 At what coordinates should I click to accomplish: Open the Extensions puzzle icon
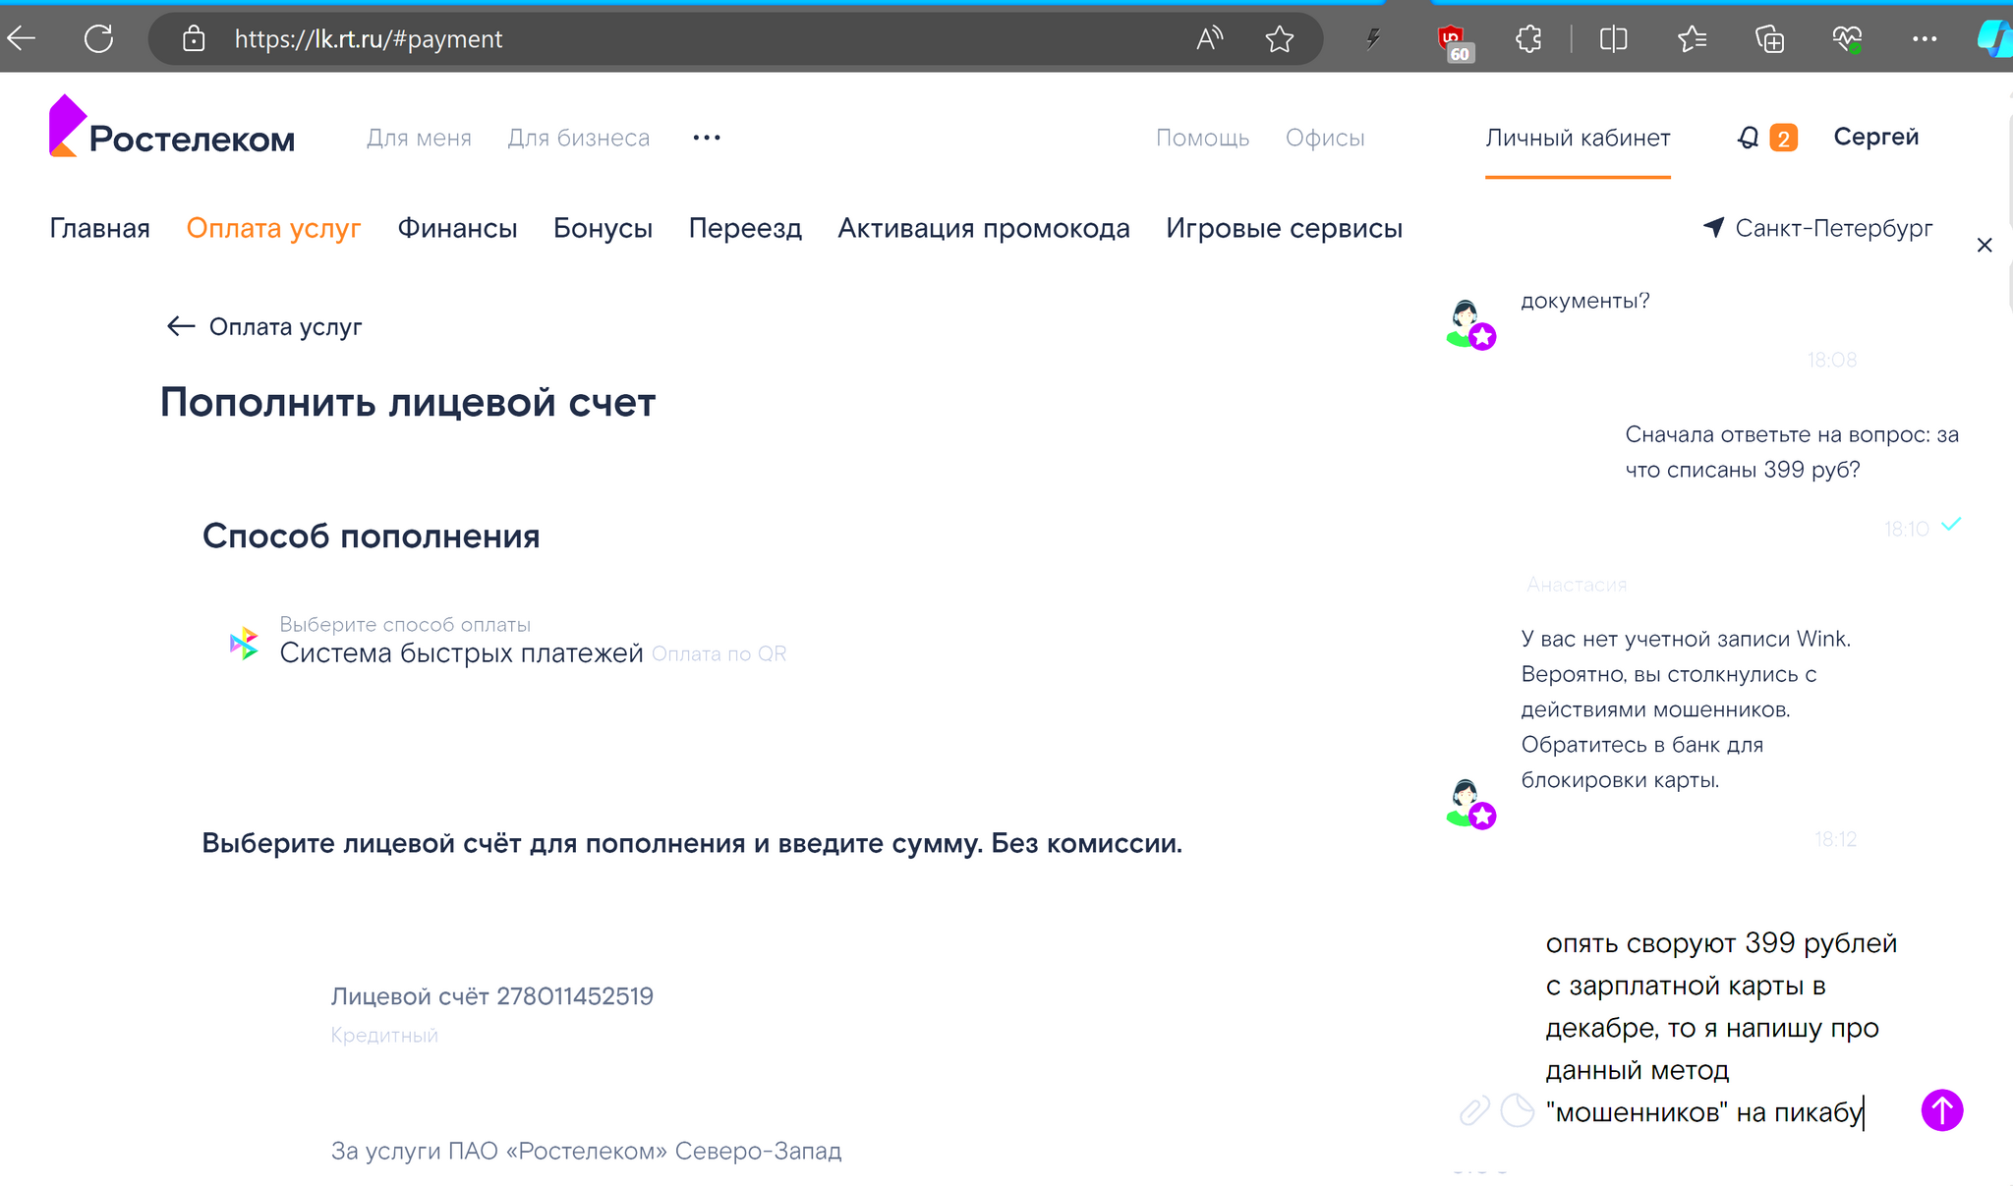point(1528,39)
